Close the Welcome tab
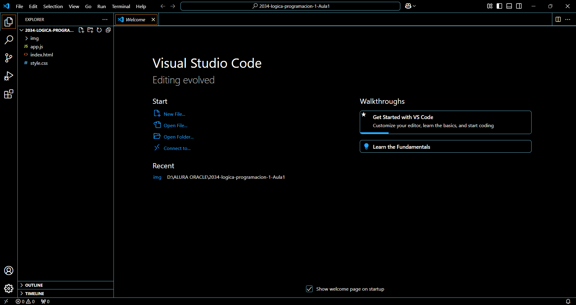Screen dimensions: 576x305 point(153,19)
